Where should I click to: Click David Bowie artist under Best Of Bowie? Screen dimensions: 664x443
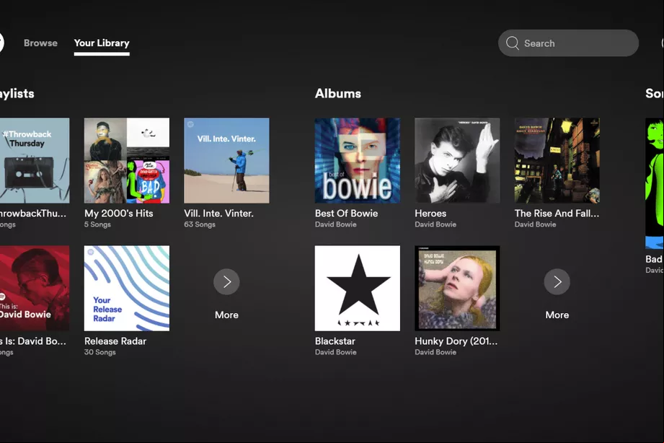[336, 224]
